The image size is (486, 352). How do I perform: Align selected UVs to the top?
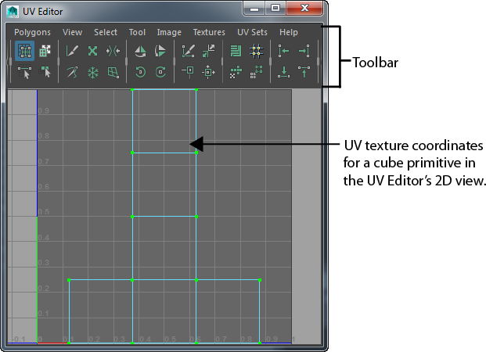point(304,72)
